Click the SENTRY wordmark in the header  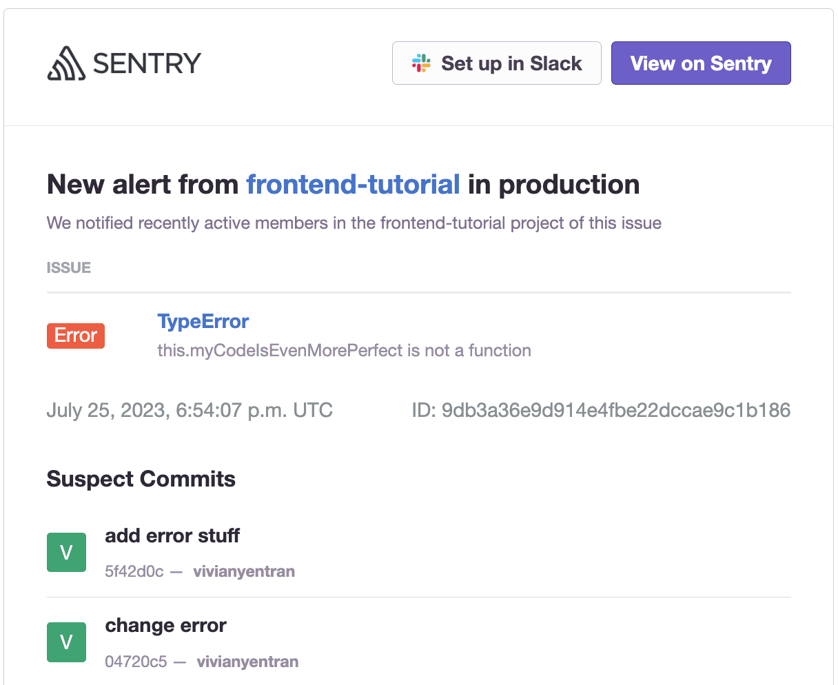145,63
